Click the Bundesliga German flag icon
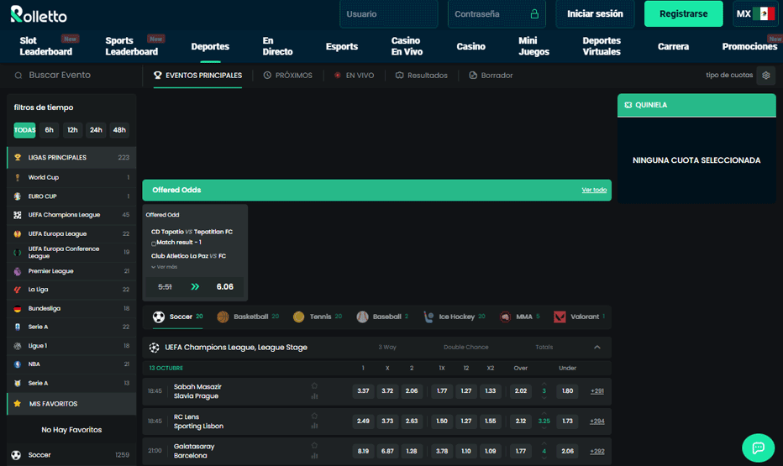The image size is (783, 466). click(18, 308)
